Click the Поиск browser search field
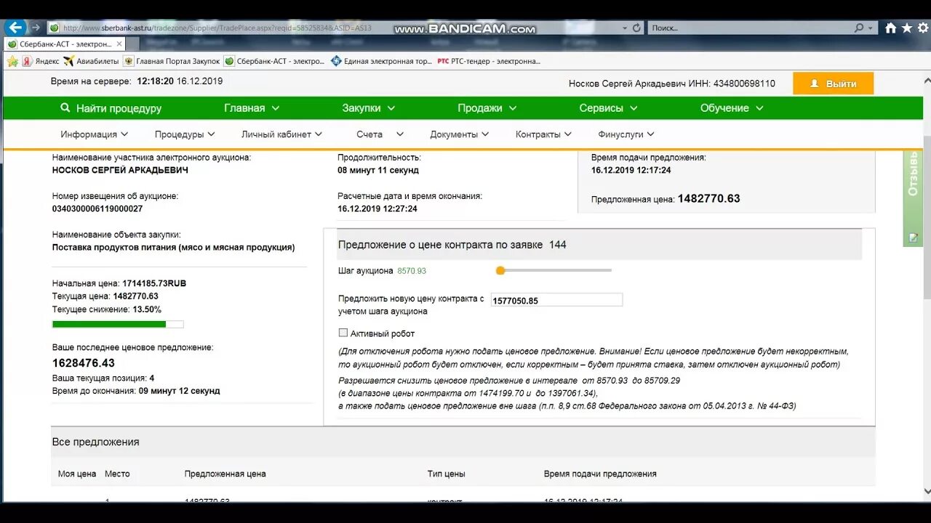Viewport: 931px width, 523px height. (749, 28)
